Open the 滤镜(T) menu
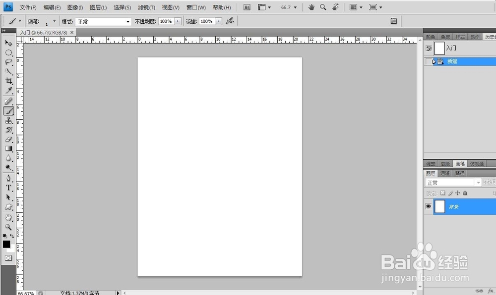496x295 pixels. pos(146,7)
